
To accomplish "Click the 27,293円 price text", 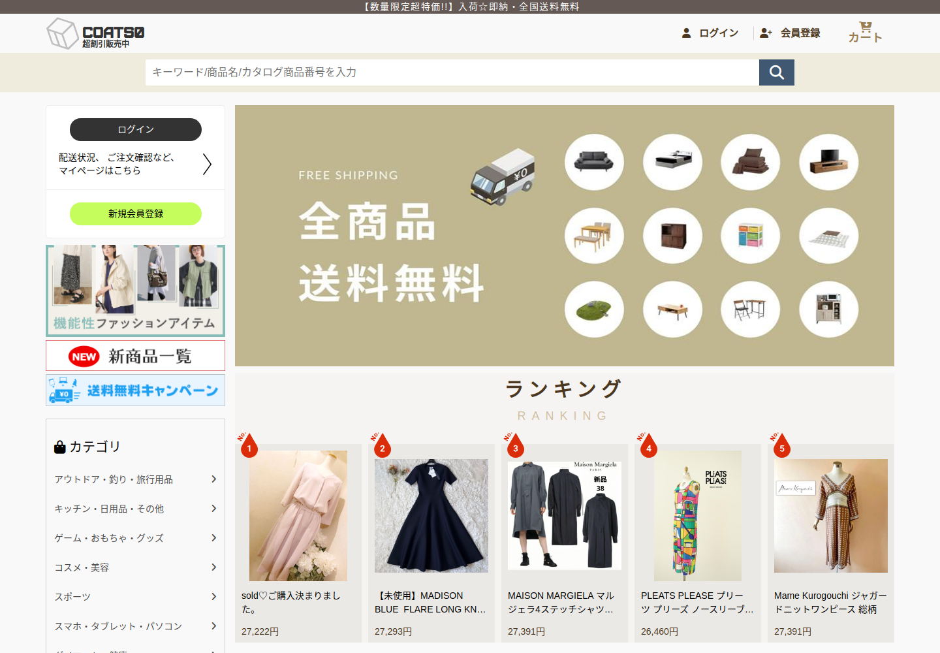I will [393, 631].
